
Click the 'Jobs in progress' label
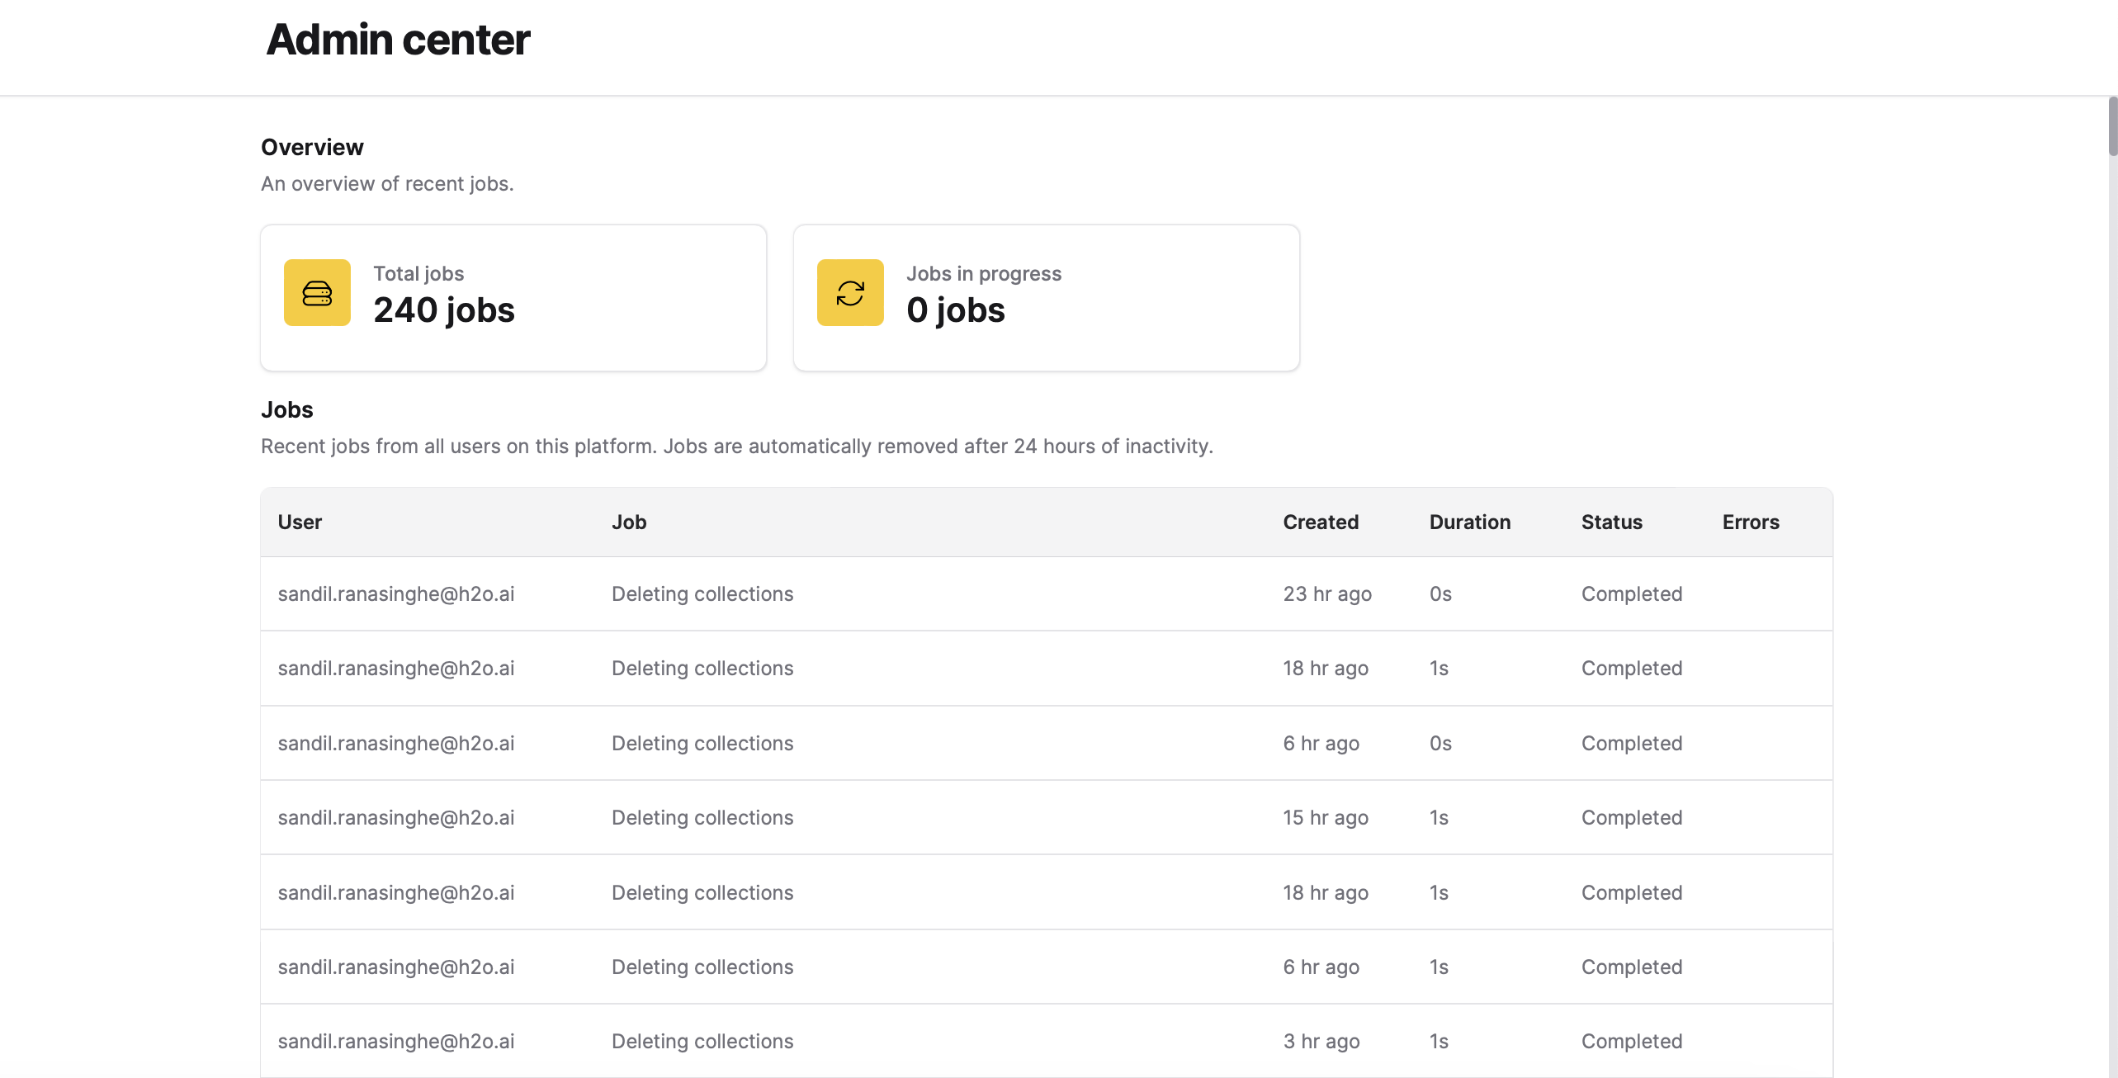[984, 273]
